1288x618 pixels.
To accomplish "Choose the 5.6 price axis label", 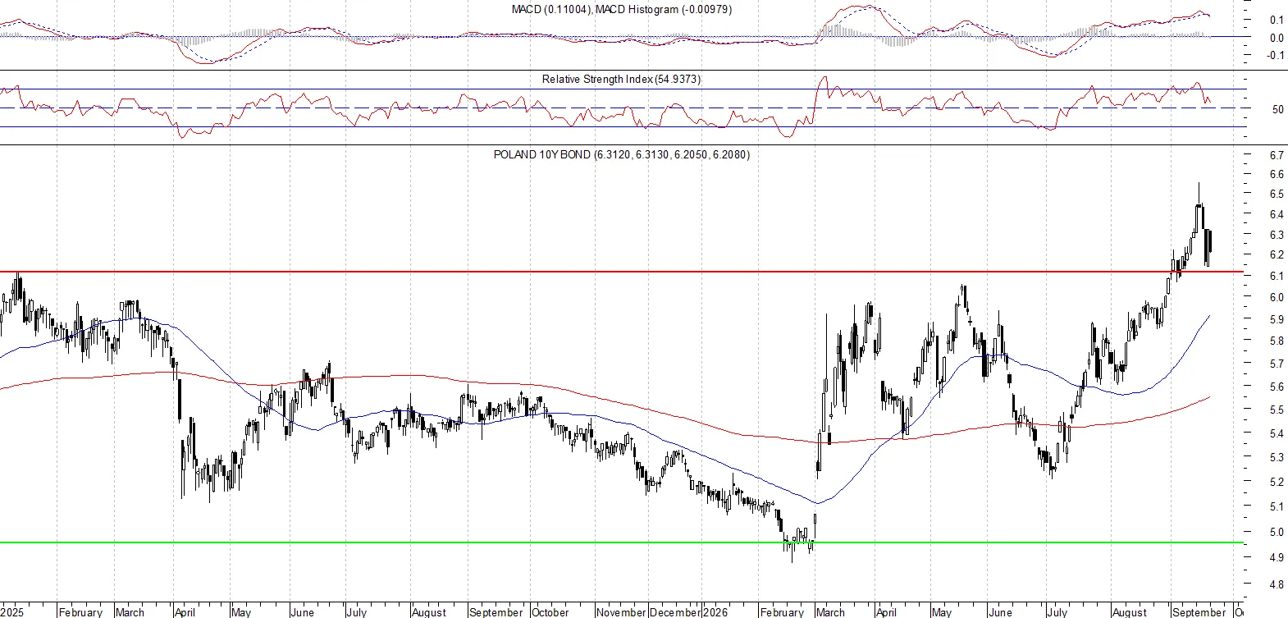I will point(1277,387).
